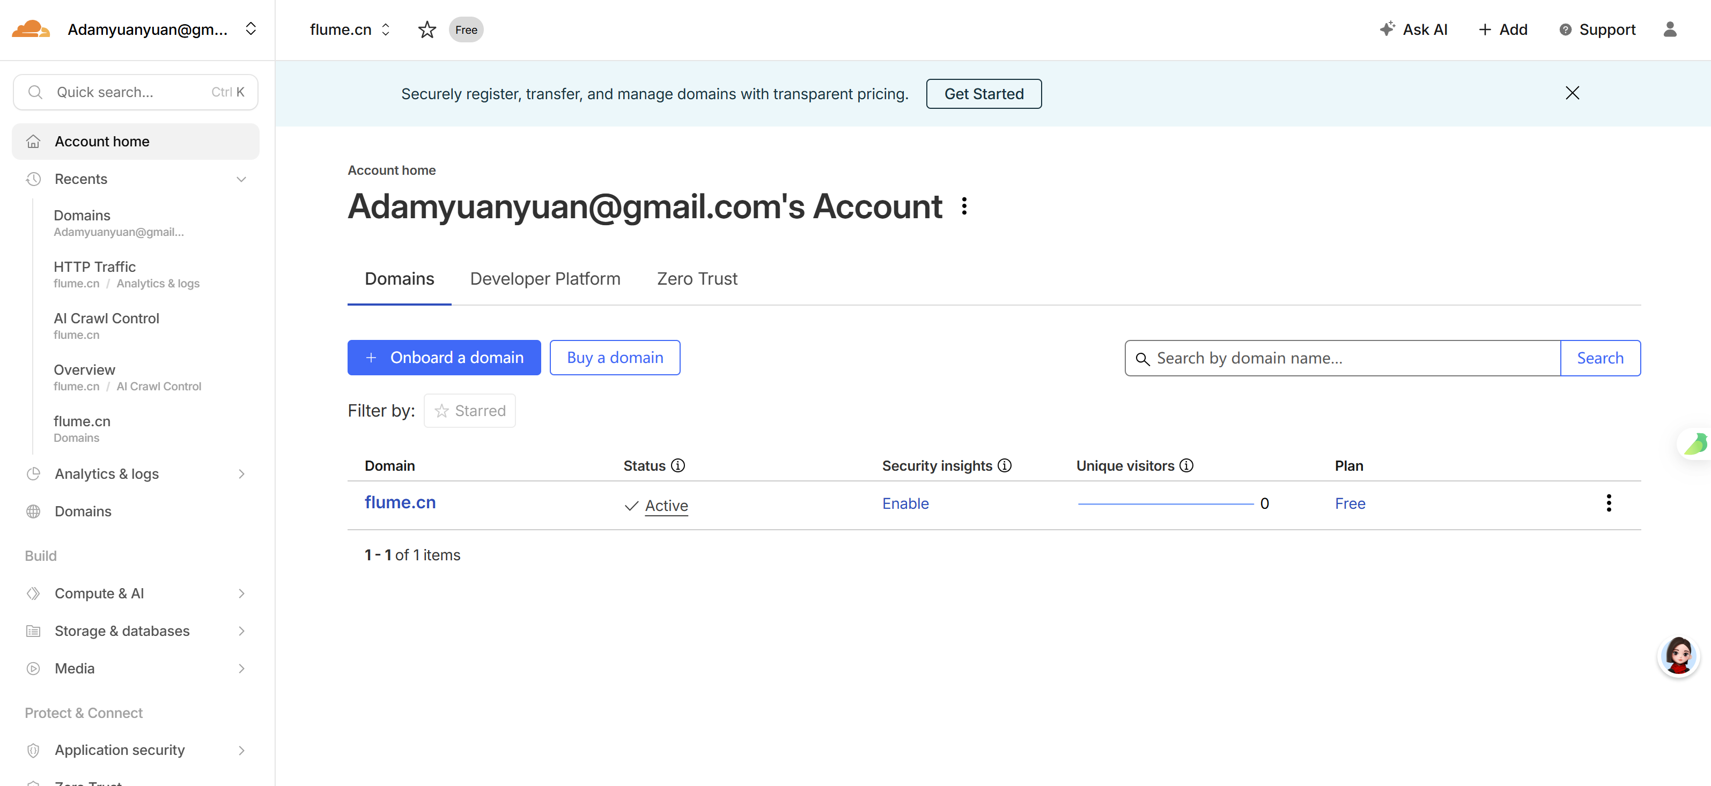Screen dimensions: 1711x786
Task: Open recent Overview item
Action: point(127,377)
